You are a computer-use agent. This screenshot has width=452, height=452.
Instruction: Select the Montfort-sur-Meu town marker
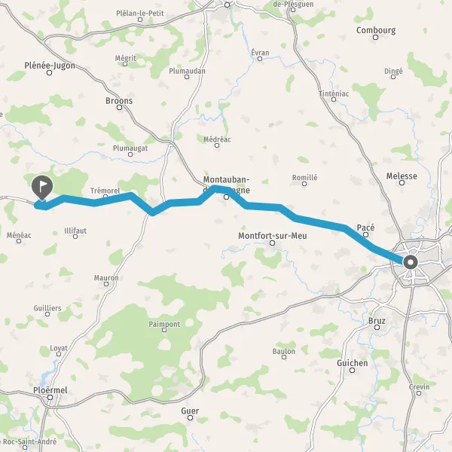pyautogui.click(x=272, y=243)
